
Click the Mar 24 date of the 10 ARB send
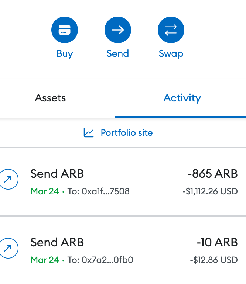[x=45, y=260]
